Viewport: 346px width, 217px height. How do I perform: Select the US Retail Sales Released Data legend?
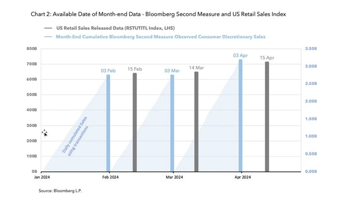tap(115, 28)
